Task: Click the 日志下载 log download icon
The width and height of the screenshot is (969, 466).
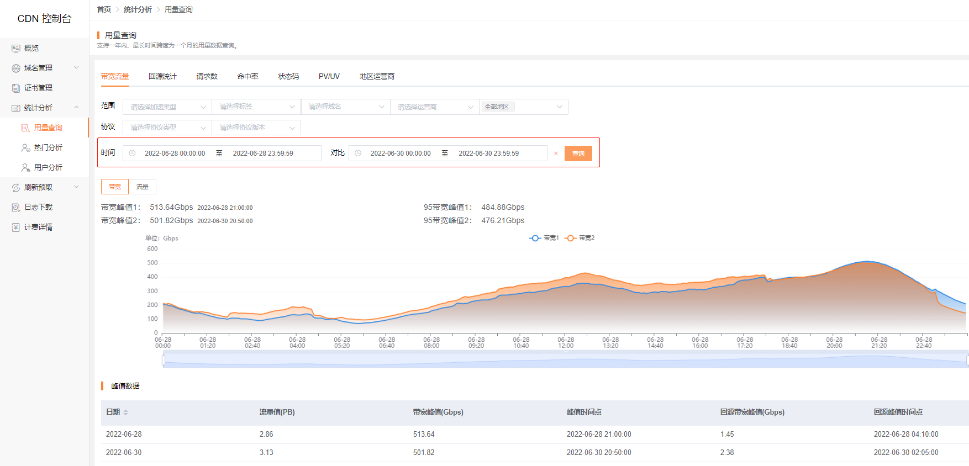Action: [x=16, y=208]
